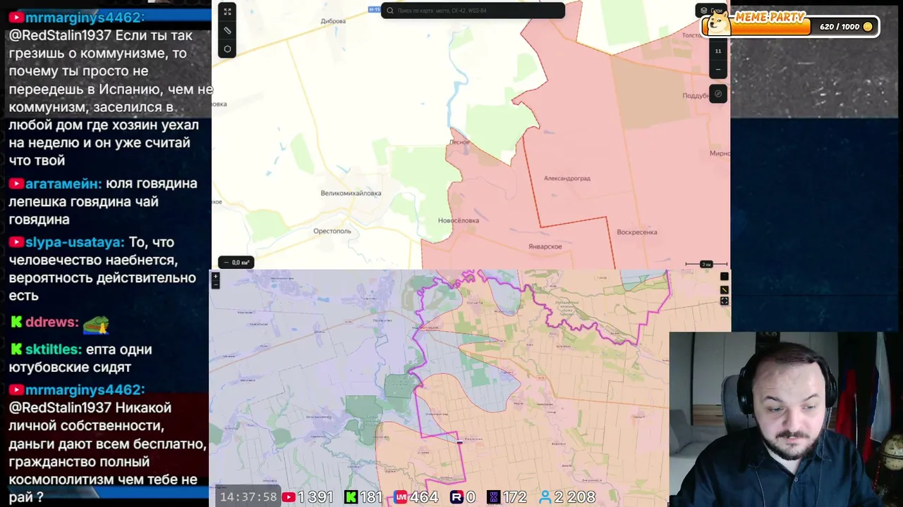The height and width of the screenshot is (507, 903).
Task: Click the Rutube R viewer count icon
Action: tap(456, 497)
